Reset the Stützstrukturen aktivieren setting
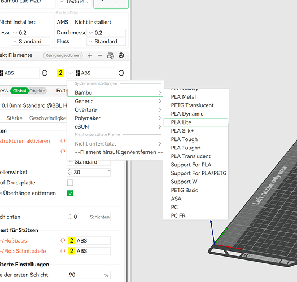297x282 pixels. click(x=63, y=141)
